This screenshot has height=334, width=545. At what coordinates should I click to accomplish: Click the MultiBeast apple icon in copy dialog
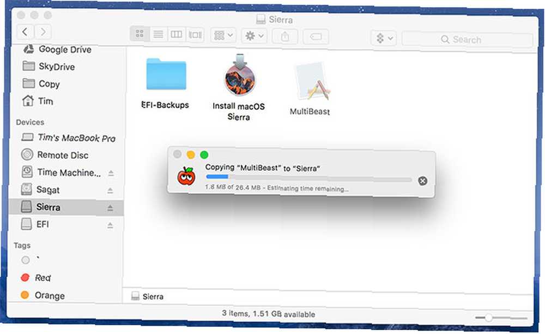point(186,176)
